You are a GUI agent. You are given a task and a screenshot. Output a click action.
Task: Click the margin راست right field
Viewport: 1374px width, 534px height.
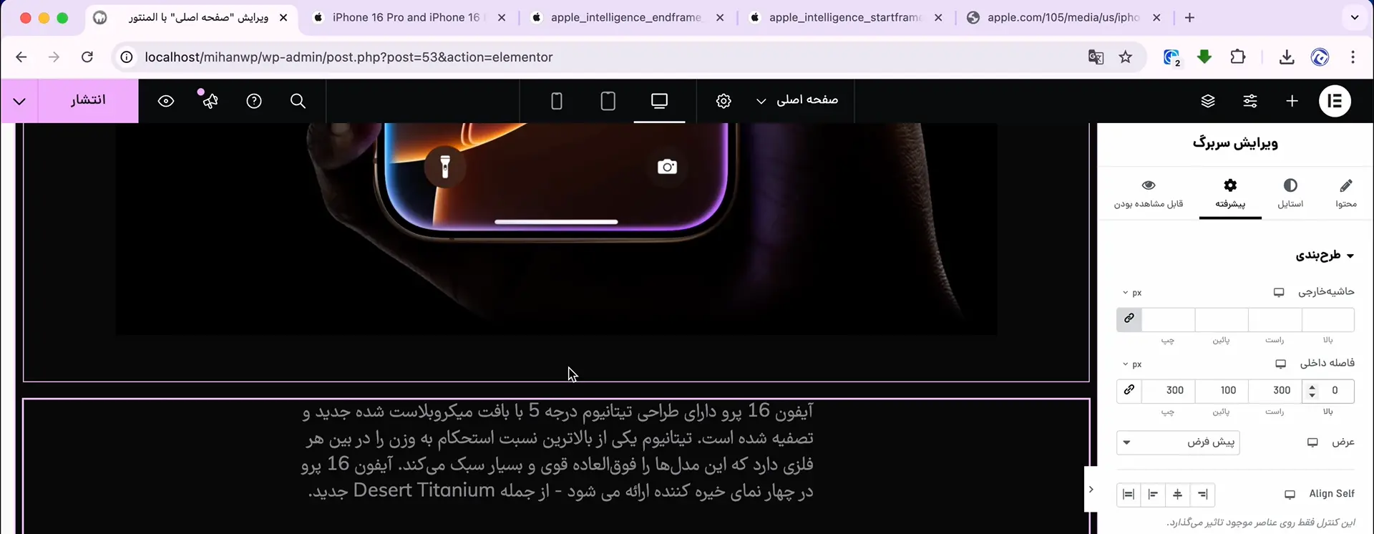coord(1275,319)
